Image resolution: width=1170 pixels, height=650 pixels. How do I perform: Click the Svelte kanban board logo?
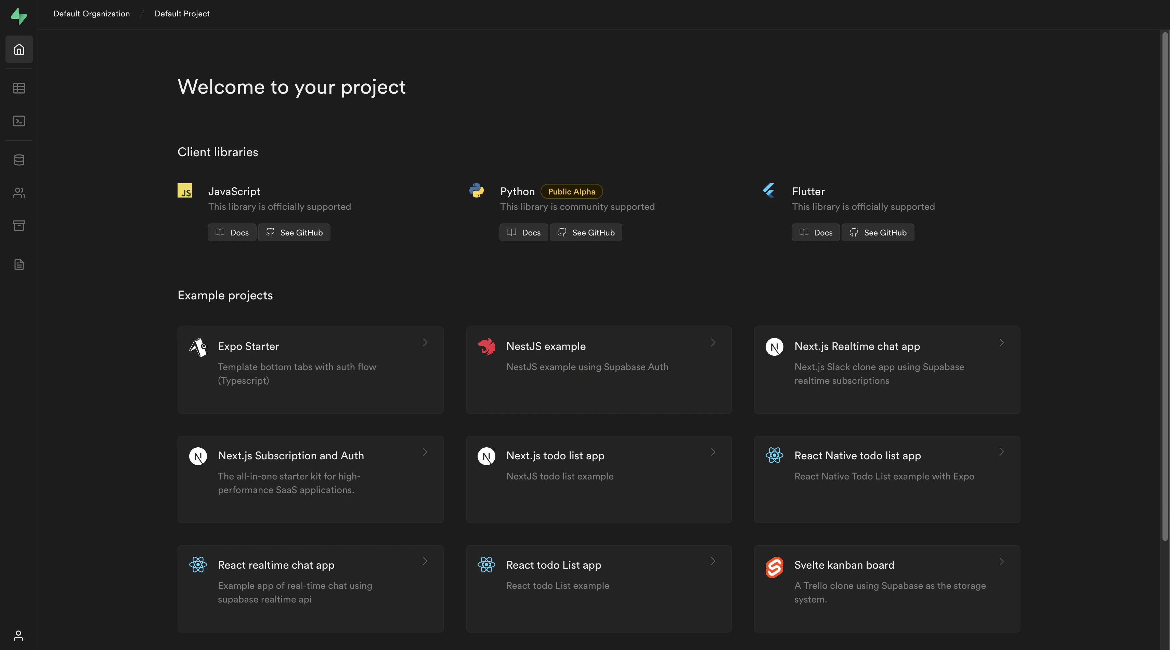click(775, 567)
